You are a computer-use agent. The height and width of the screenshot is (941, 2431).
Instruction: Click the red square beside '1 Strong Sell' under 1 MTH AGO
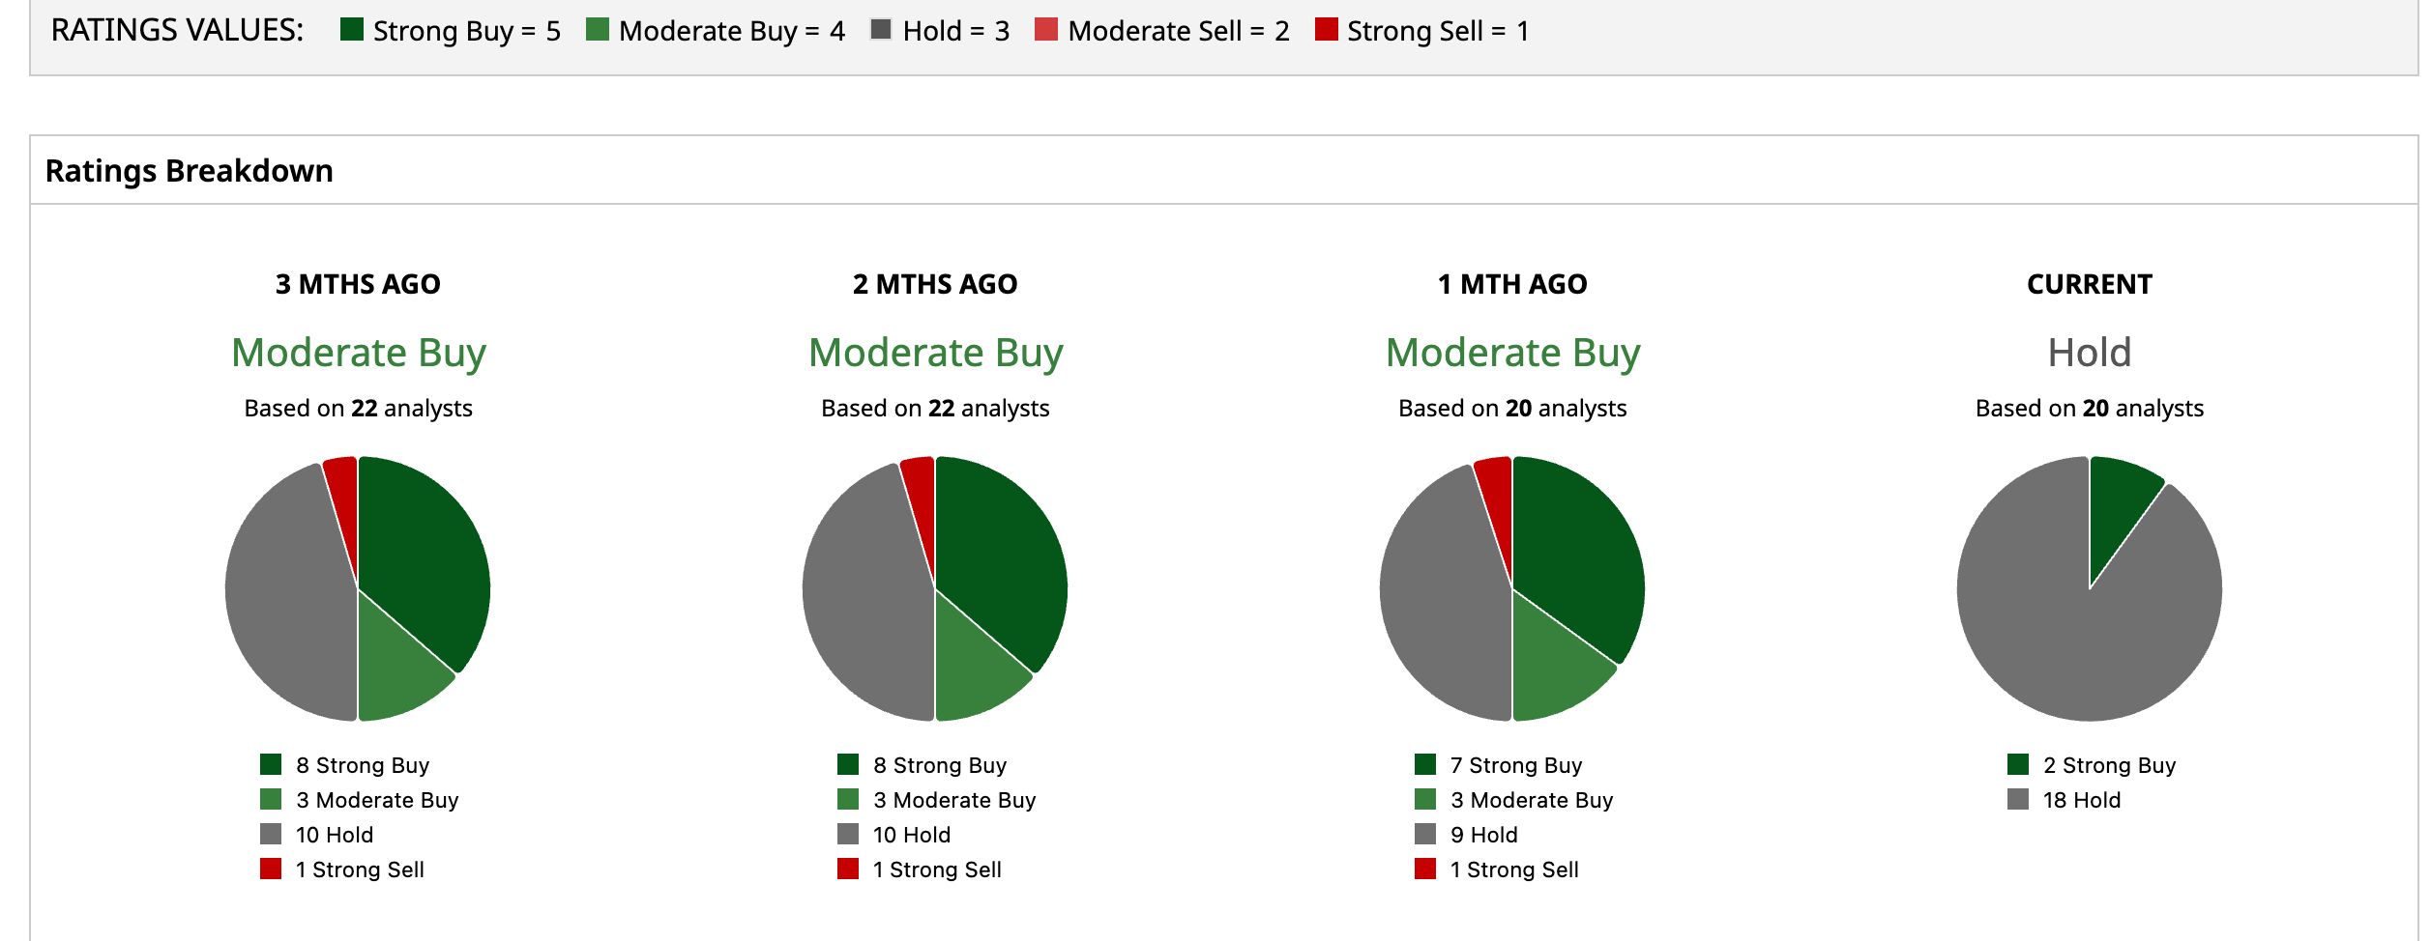pos(1425,869)
